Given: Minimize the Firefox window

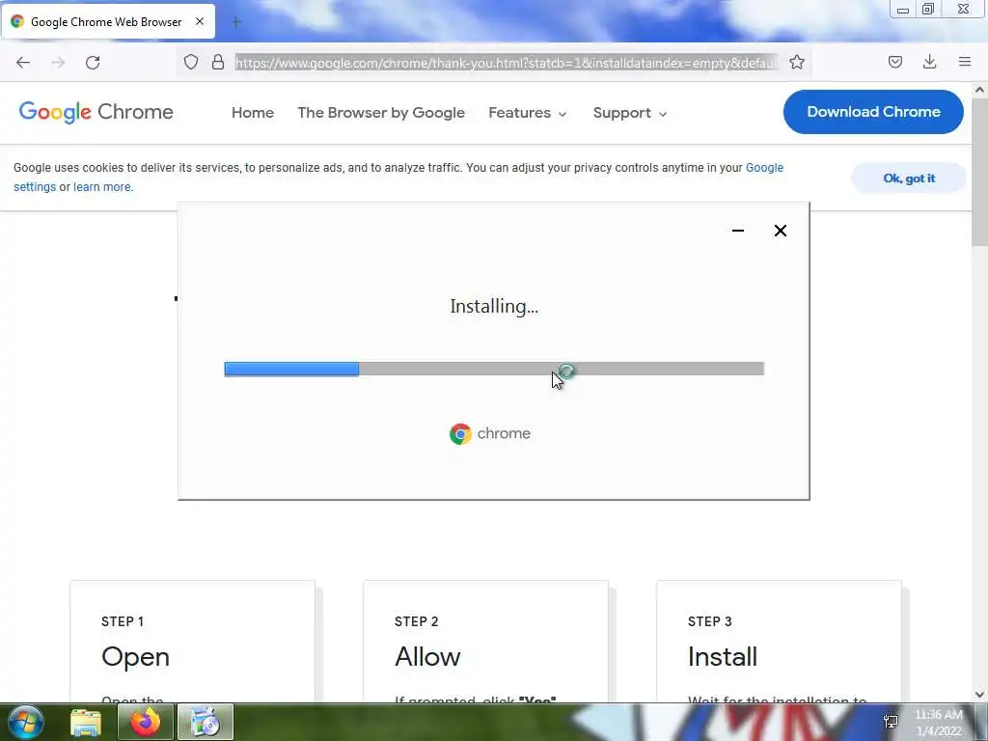Looking at the screenshot, I should [903, 10].
